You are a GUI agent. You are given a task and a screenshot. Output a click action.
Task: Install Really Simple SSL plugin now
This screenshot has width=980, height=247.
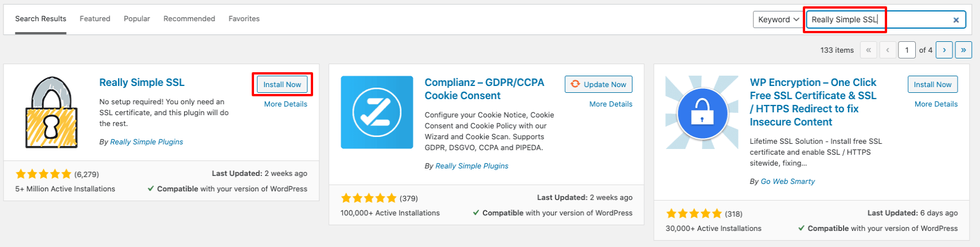point(282,84)
